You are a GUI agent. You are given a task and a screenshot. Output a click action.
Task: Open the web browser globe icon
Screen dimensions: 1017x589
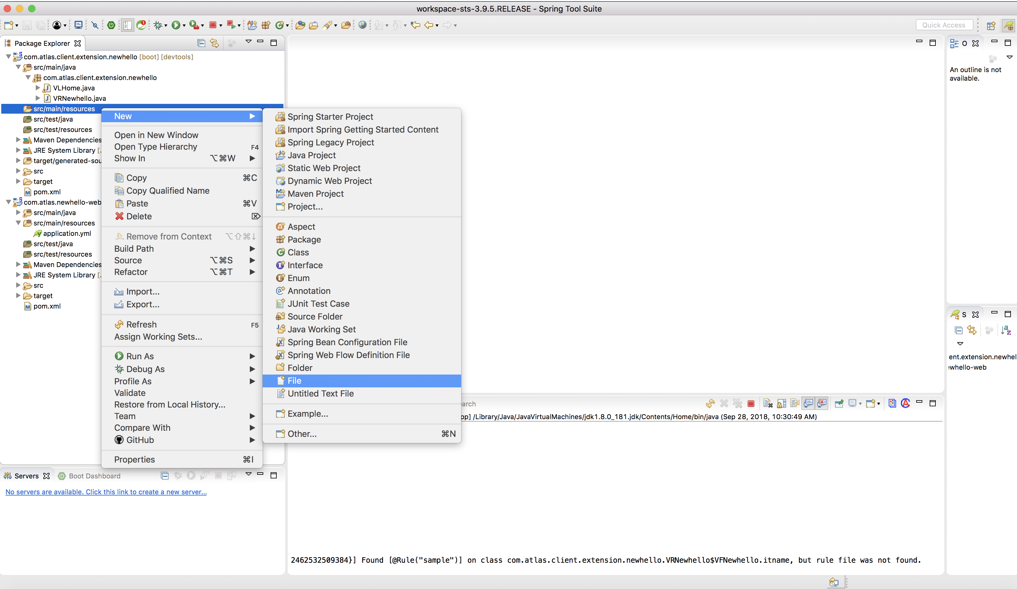[363, 25]
